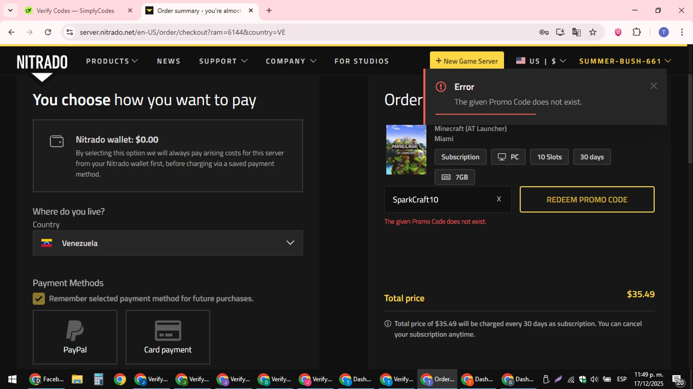Image resolution: width=693 pixels, height=389 pixels.
Task: Expand the SUPPORT menu
Action: [x=223, y=61]
